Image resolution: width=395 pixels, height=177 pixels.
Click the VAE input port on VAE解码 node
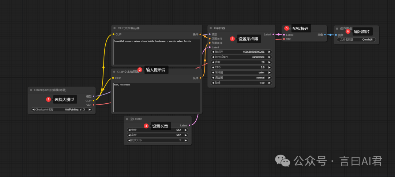point(284,39)
